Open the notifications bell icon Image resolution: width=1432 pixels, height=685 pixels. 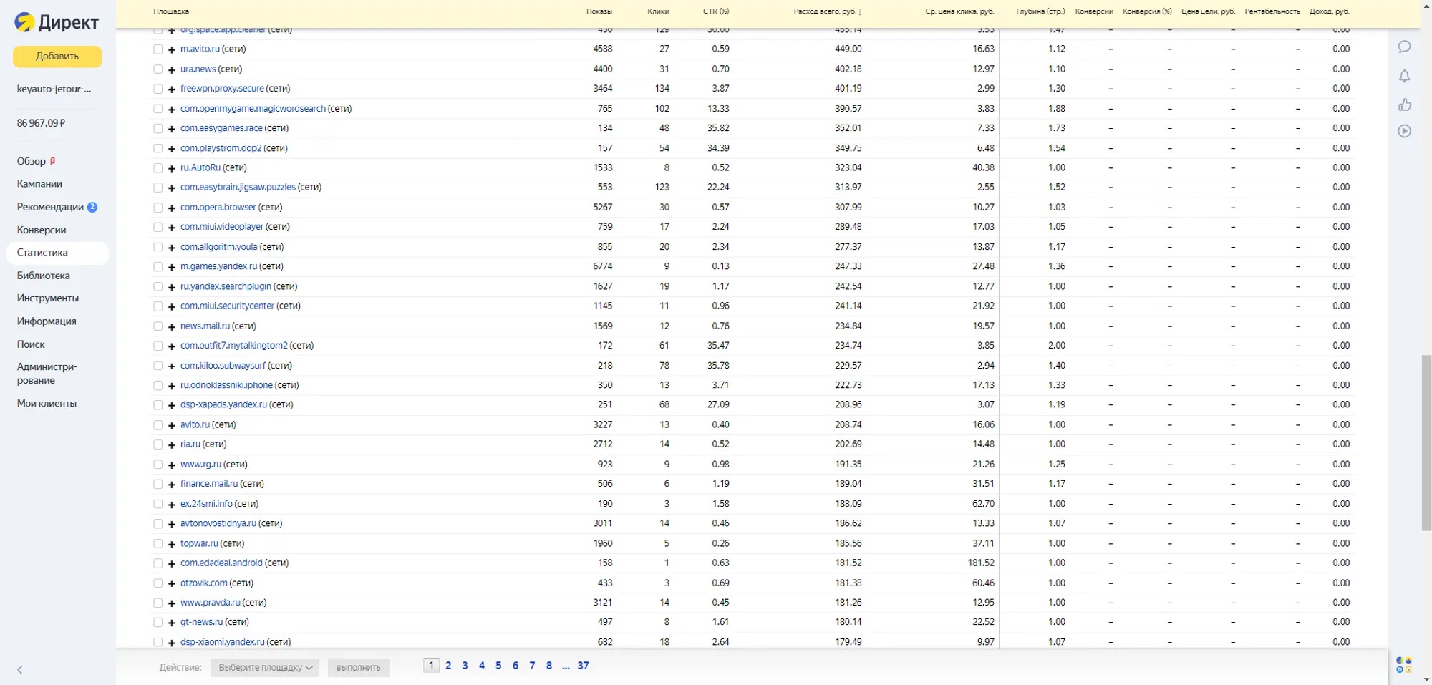point(1404,76)
